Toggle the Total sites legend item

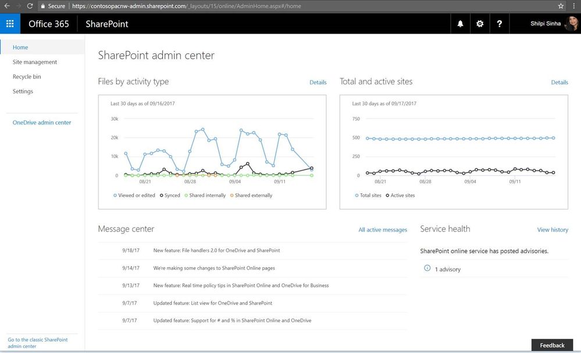(368, 196)
